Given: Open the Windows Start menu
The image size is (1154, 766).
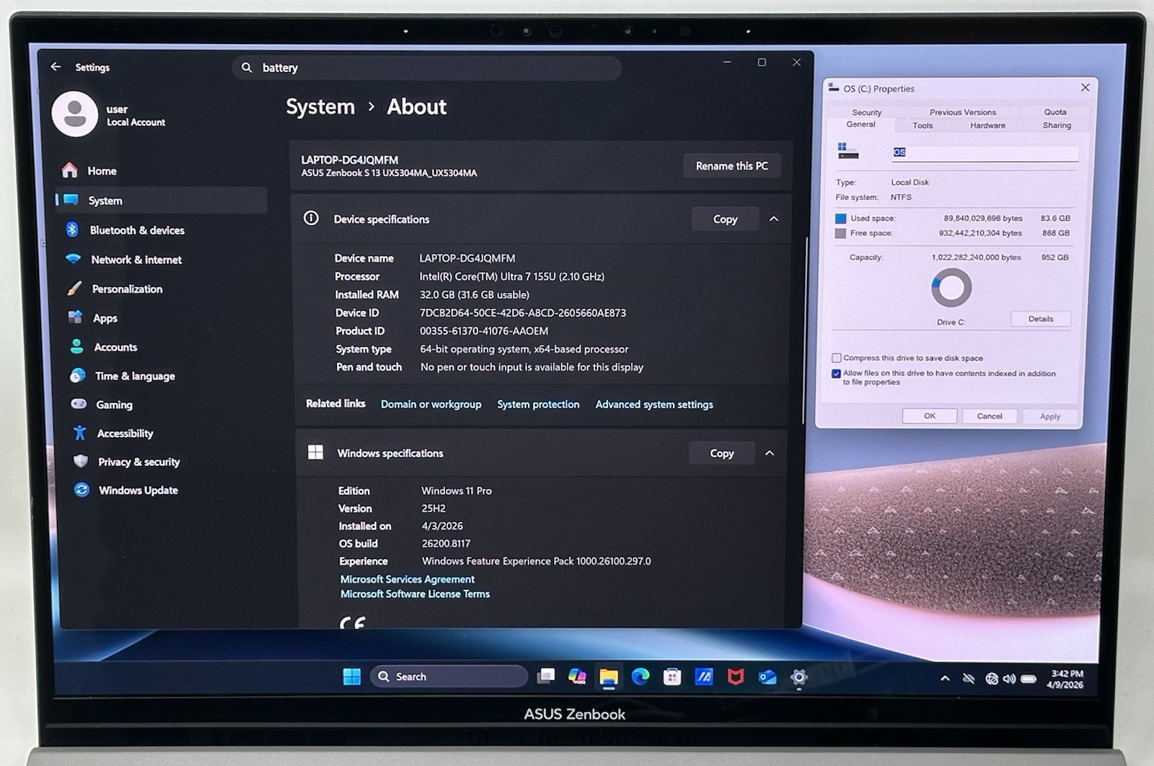Looking at the screenshot, I should [x=352, y=677].
